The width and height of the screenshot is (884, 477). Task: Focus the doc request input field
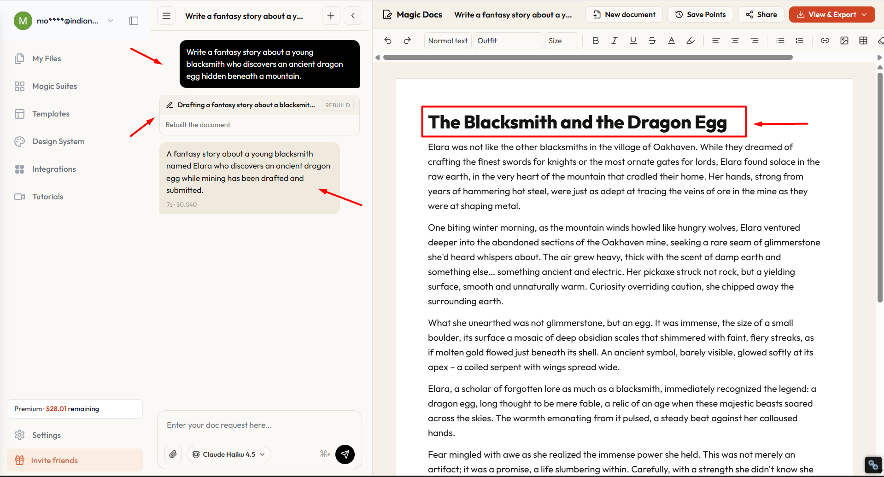[259, 425]
